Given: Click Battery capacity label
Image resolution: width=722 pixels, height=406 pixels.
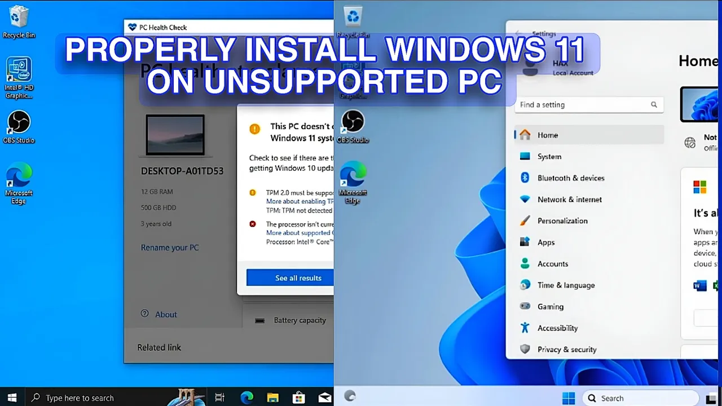Looking at the screenshot, I should tap(300, 320).
